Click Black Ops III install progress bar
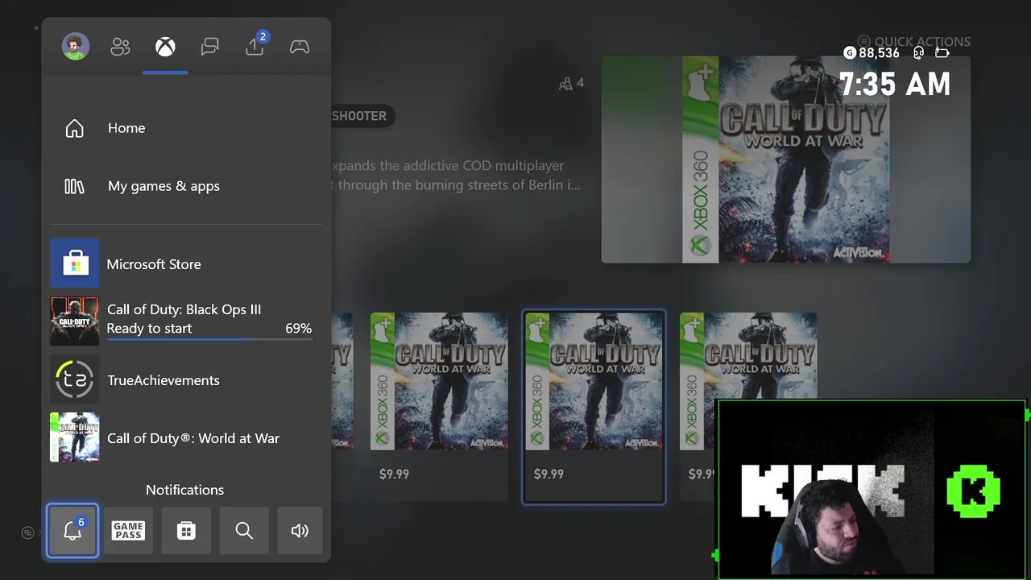The image size is (1031, 580). pyautogui.click(x=209, y=339)
